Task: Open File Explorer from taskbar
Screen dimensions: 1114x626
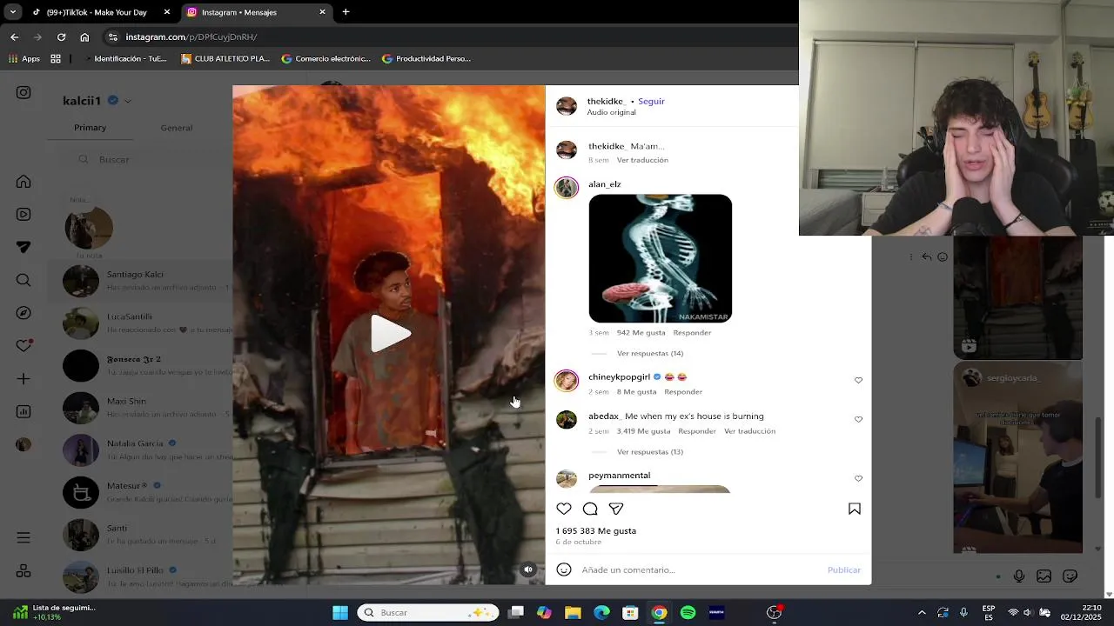Action: (x=573, y=613)
